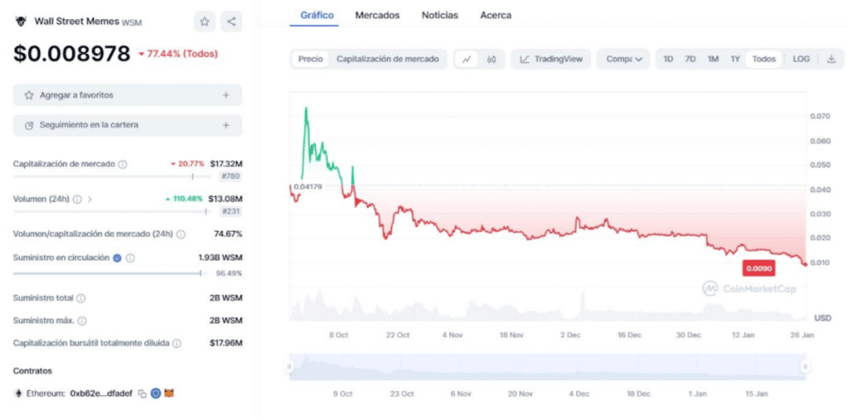Open blue shield explorer icon by contract
Screen dimensions: 852x420
[x=156, y=393]
